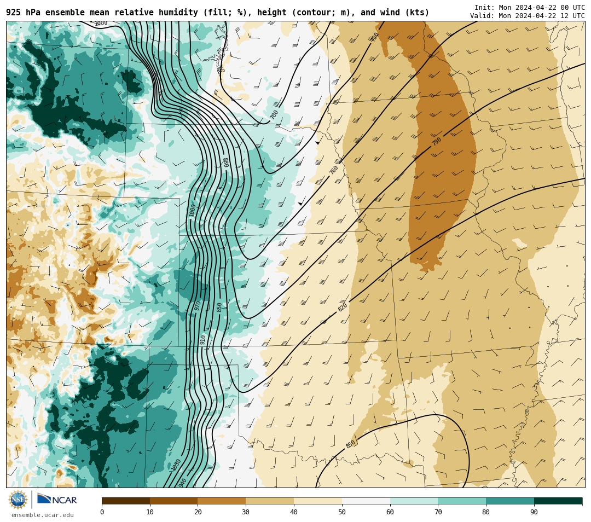Click the '80' tick label under the colorbar
The image size is (591, 522).
coord(486,512)
